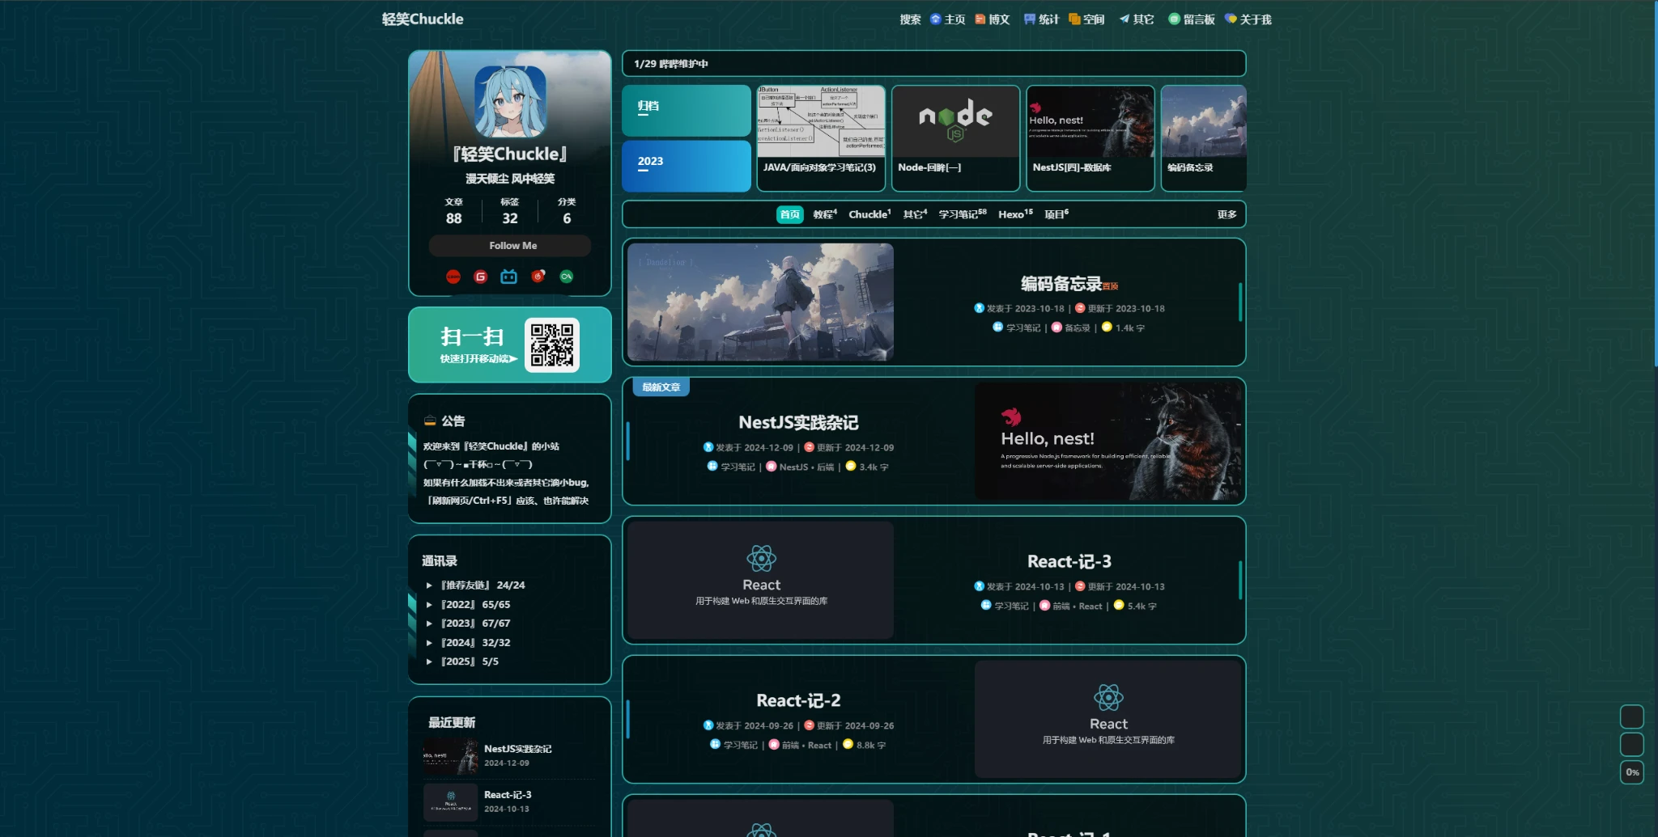Click the green social icon under Follow Me
The height and width of the screenshot is (837, 1658).
[567, 277]
